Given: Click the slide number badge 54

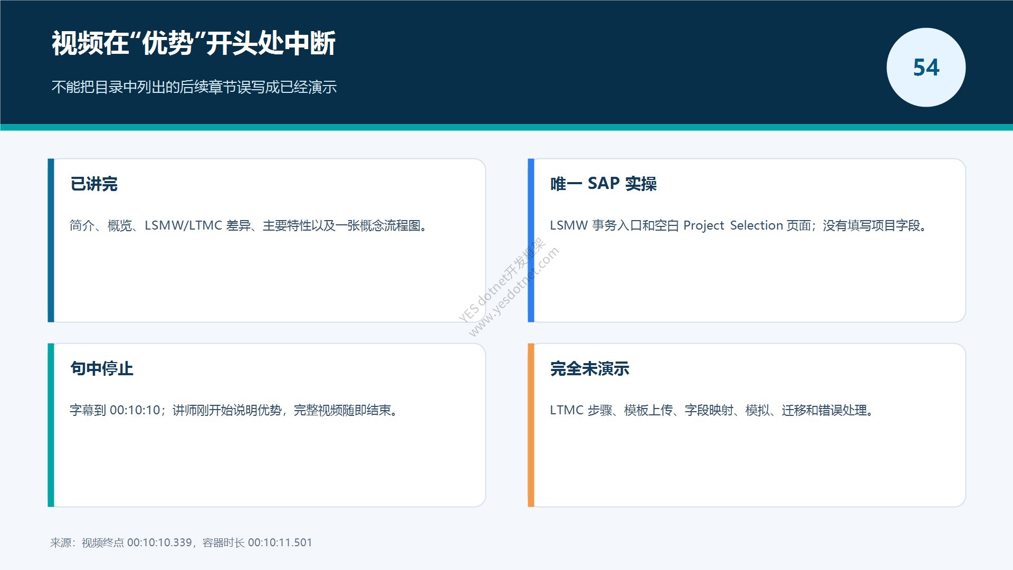Looking at the screenshot, I should 926,68.
